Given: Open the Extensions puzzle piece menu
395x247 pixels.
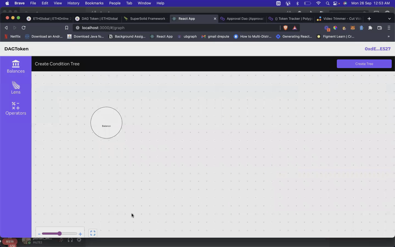Looking at the screenshot, I should click(x=370, y=28).
